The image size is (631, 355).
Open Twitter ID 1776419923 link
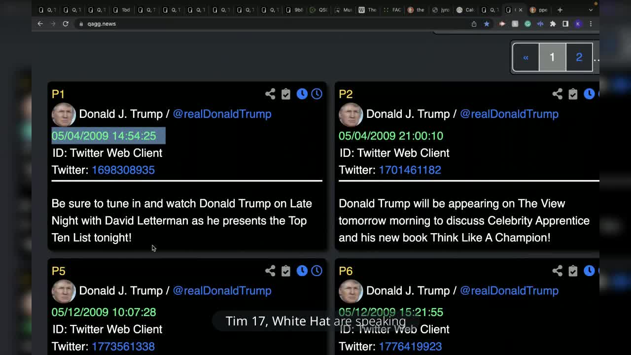[410, 347]
